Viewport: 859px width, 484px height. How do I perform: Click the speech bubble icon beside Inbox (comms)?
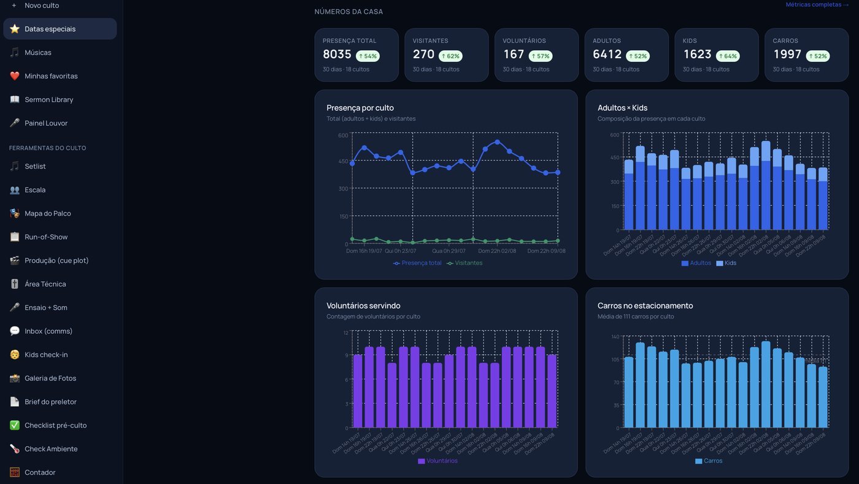(x=15, y=331)
